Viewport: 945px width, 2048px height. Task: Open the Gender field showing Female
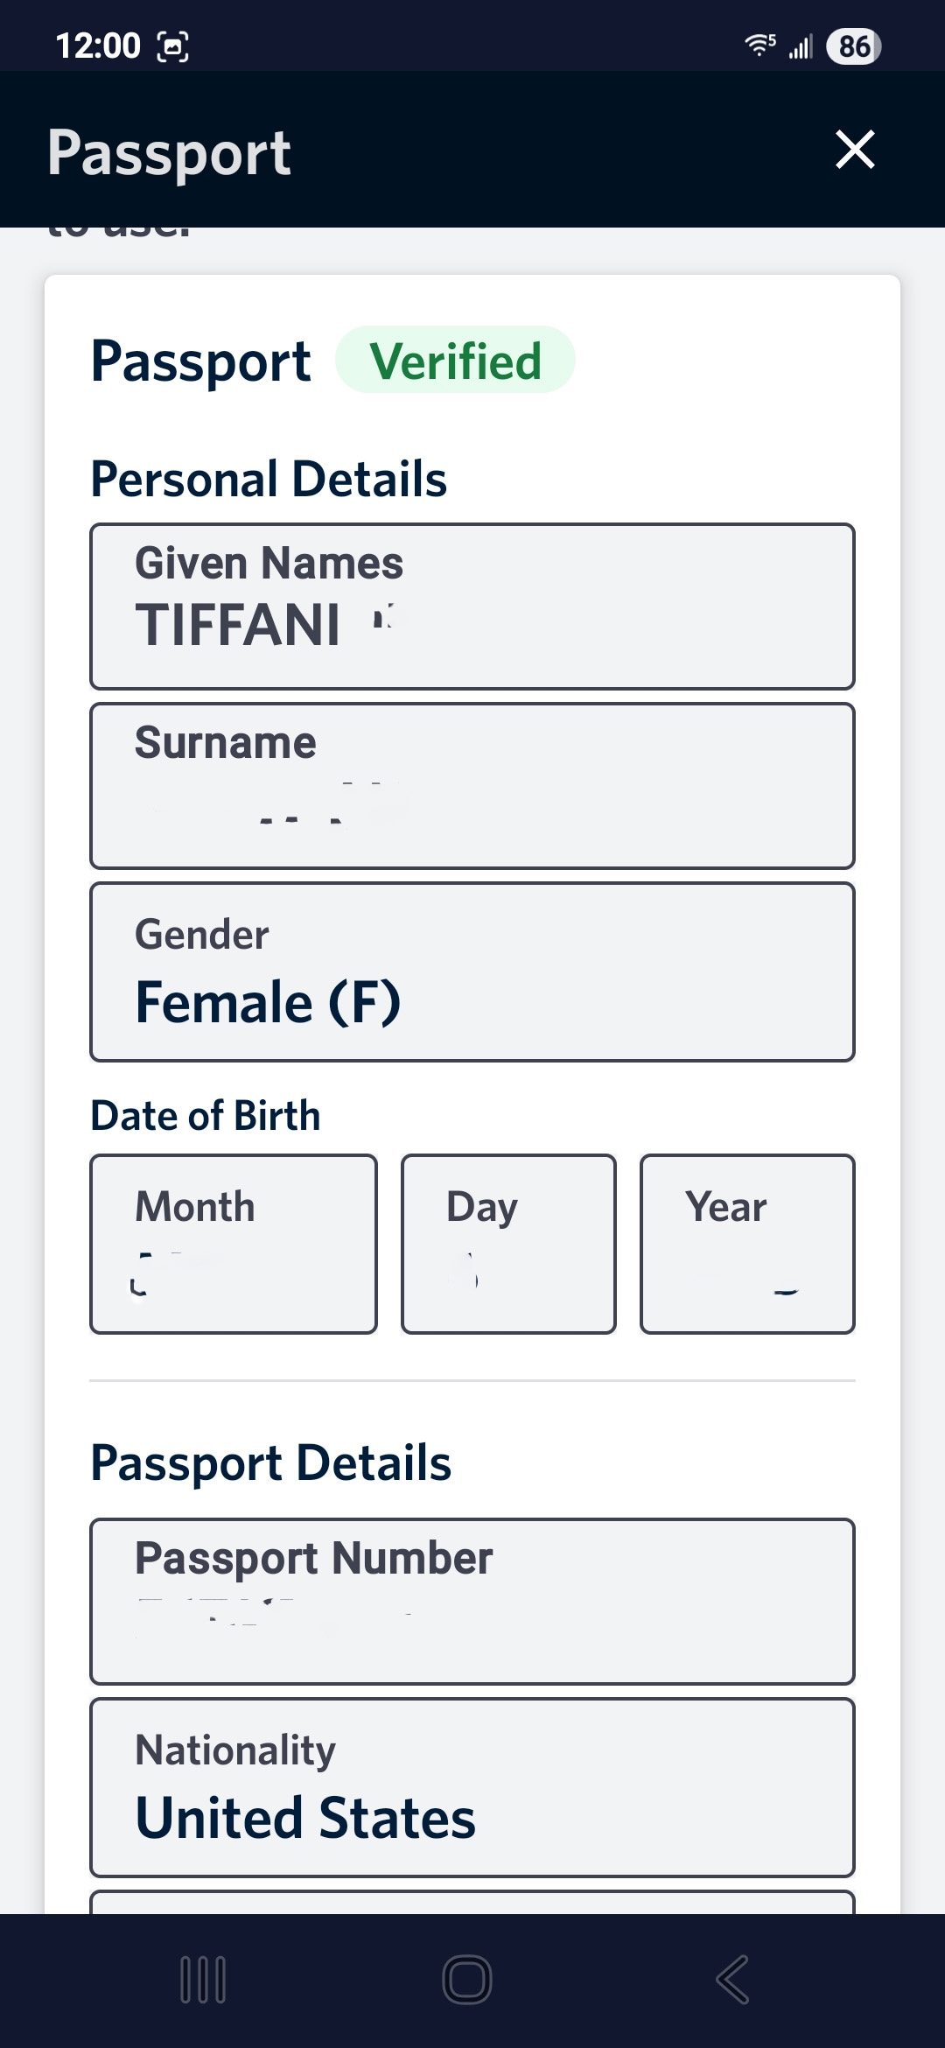tap(472, 972)
